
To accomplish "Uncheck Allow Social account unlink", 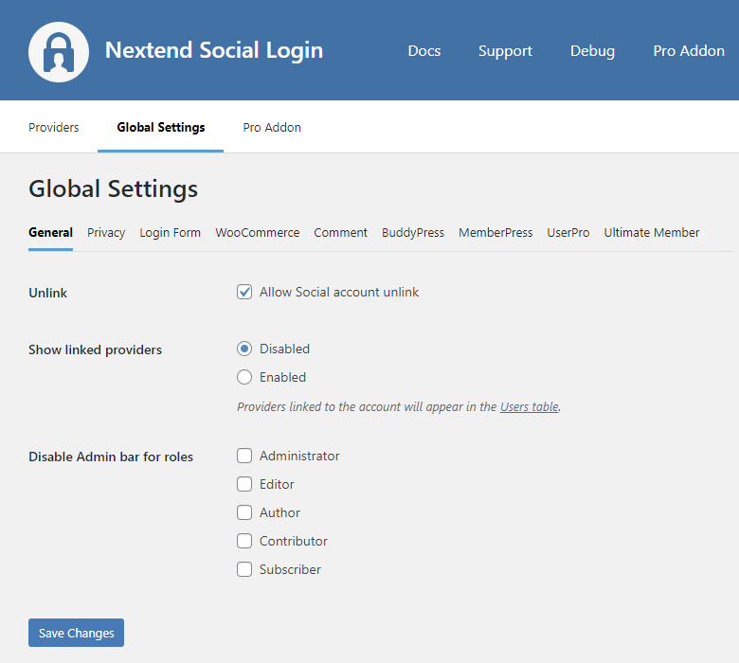I will pos(244,293).
